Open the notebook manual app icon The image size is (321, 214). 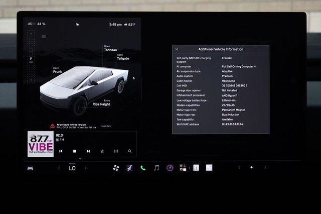coord(196,168)
